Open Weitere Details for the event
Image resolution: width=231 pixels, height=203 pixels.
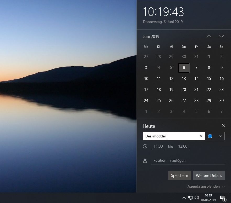pos(209,176)
